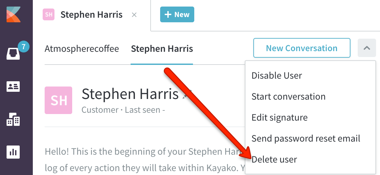The image size is (380, 175).
Task: Click the large pink SH avatar
Action: (58, 100)
